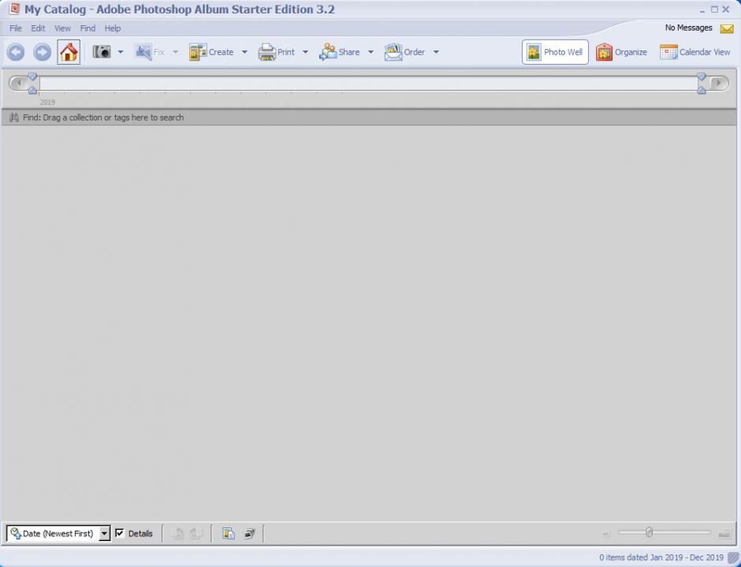Expand the Date (Newest First) sort dropdown
741x567 pixels.
(x=104, y=534)
